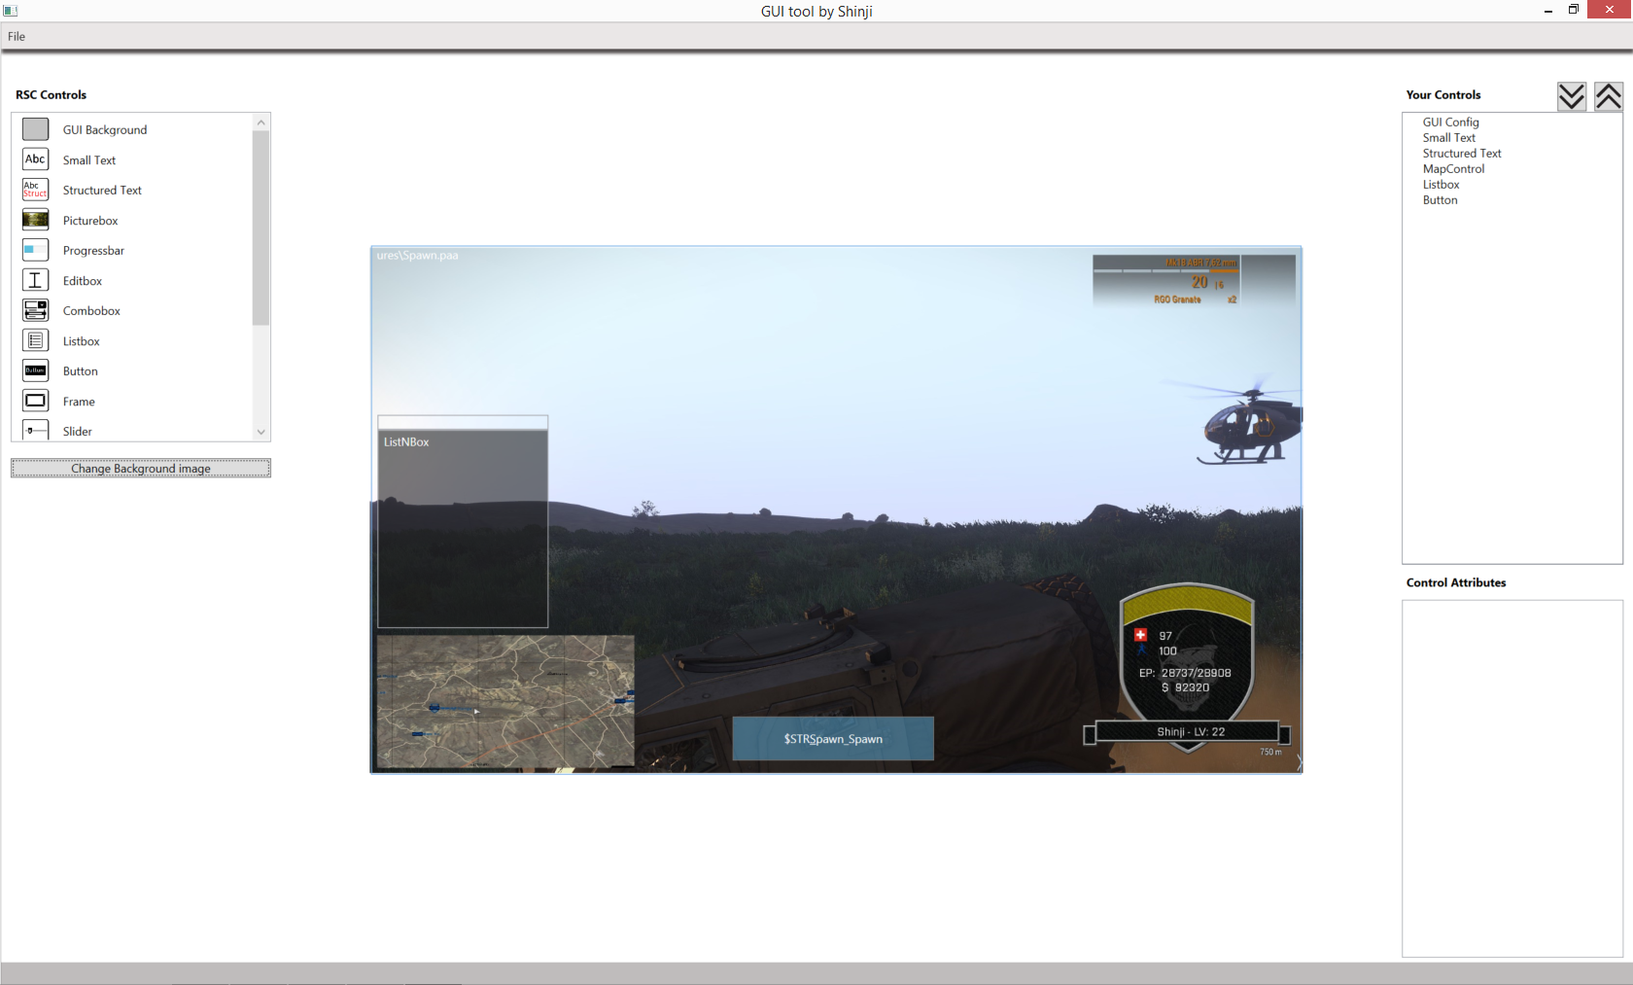1633x985 pixels.
Task: Click inside the Control Attributes panel
Action: (x=1512, y=778)
